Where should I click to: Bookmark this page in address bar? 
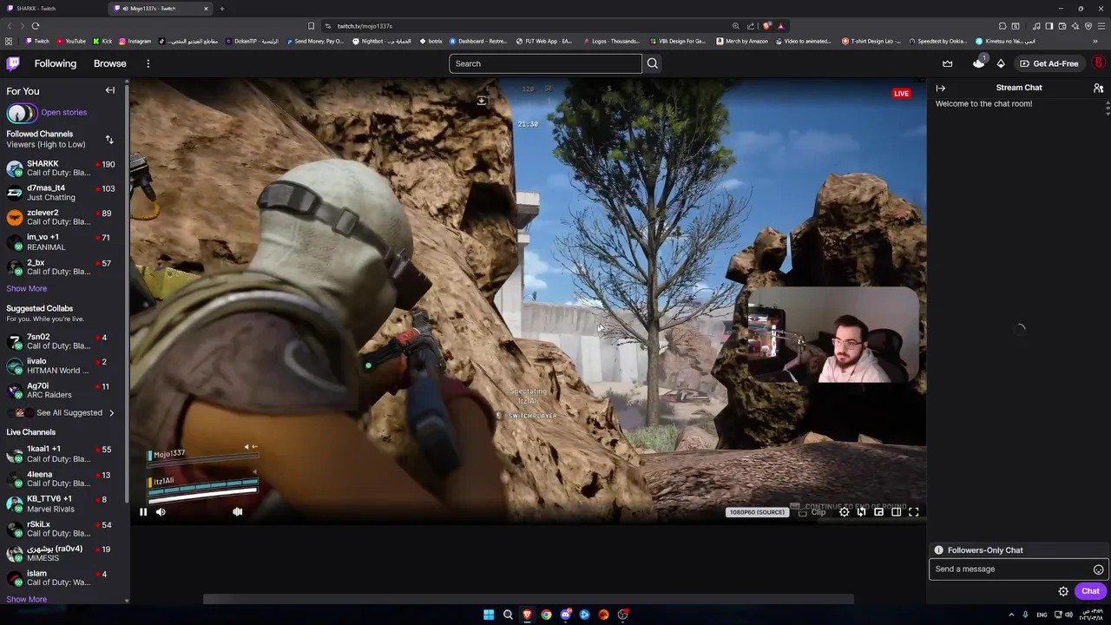311,26
